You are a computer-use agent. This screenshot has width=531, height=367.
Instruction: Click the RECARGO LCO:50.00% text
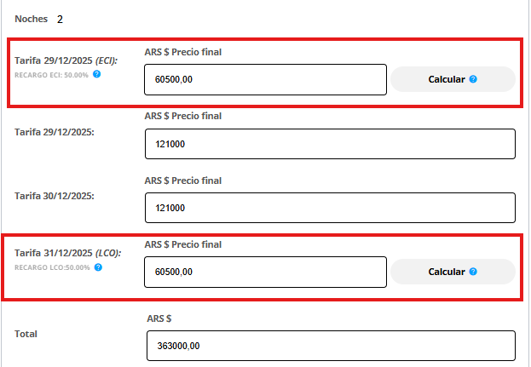point(52,267)
